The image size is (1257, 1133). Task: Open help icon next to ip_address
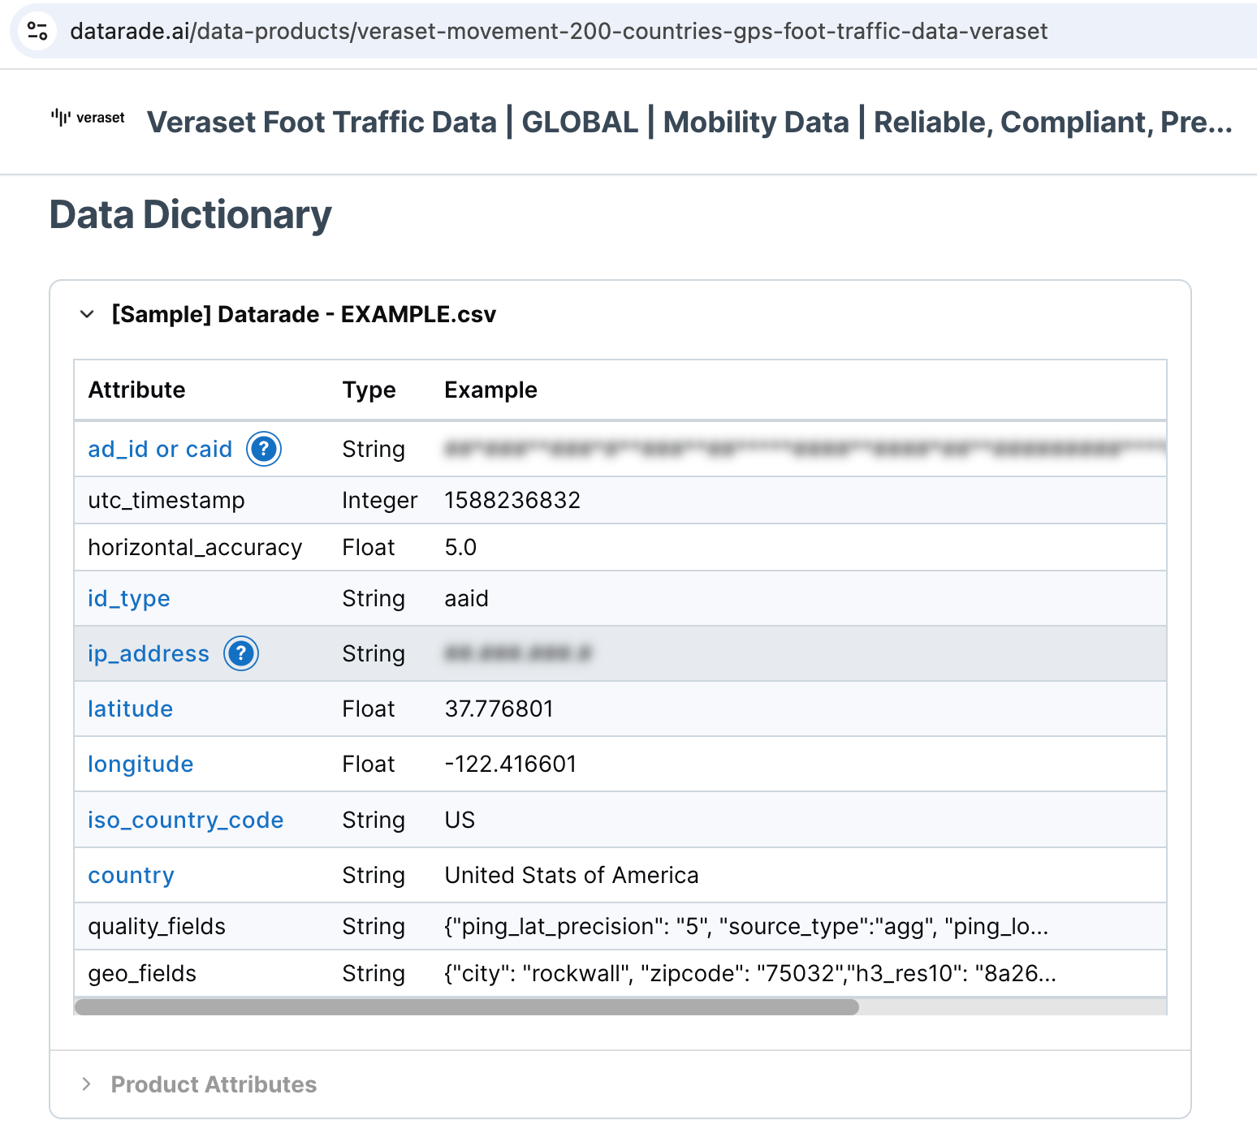click(x=241, y=653)
